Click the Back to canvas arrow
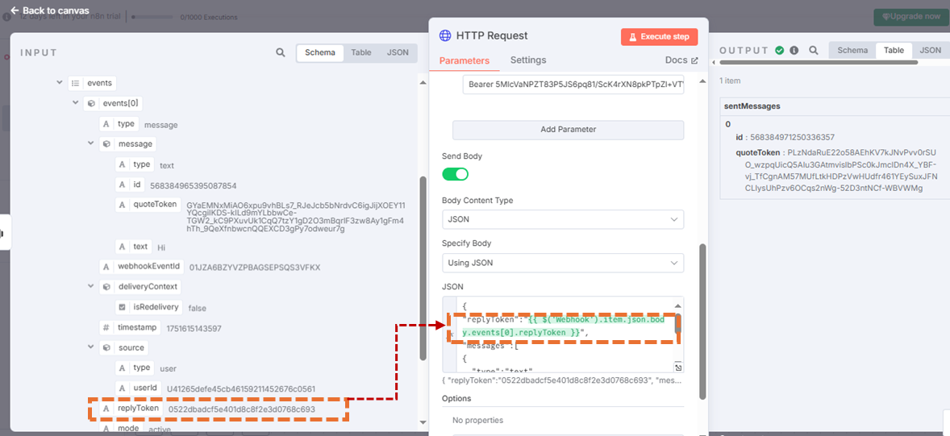950x436 pixels. pos(14,11)
